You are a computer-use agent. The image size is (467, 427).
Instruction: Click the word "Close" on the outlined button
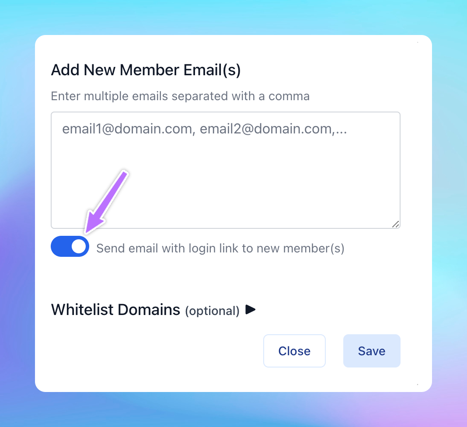(294, 351)
